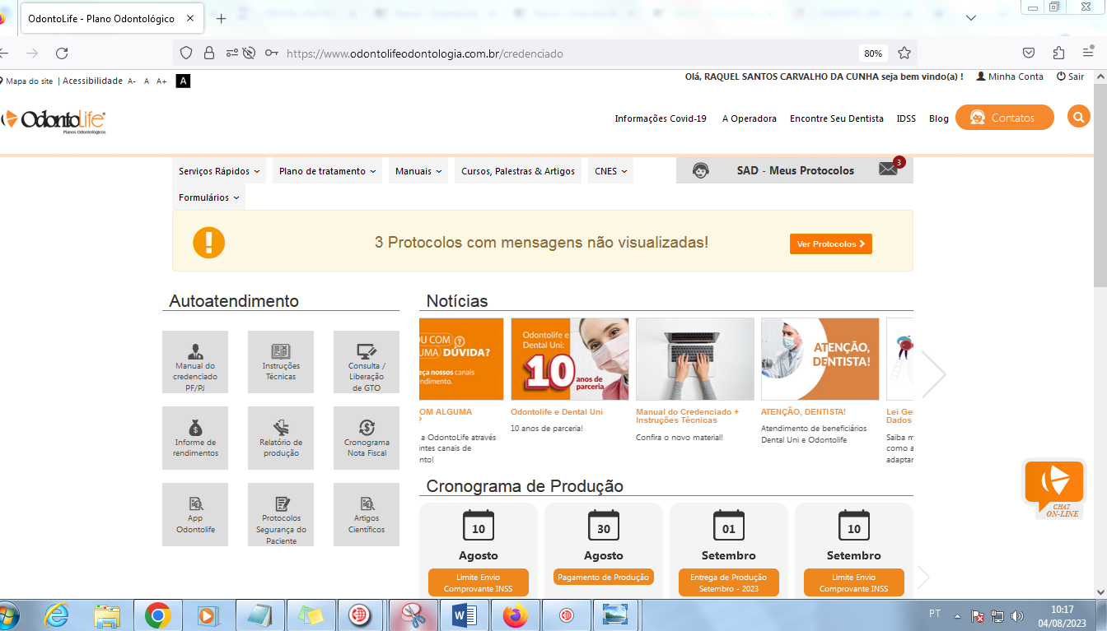Open Minha Conta link
This screenshot has width=1107, height=631.
[1010, 77]
